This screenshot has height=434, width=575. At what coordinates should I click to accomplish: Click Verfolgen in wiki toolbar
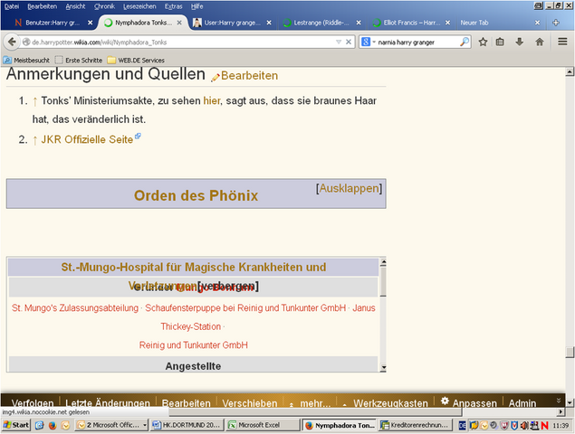[33, 403]
